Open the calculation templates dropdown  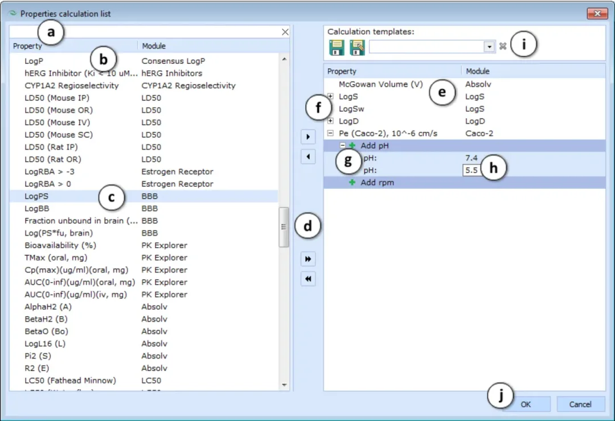click(489, 47)
